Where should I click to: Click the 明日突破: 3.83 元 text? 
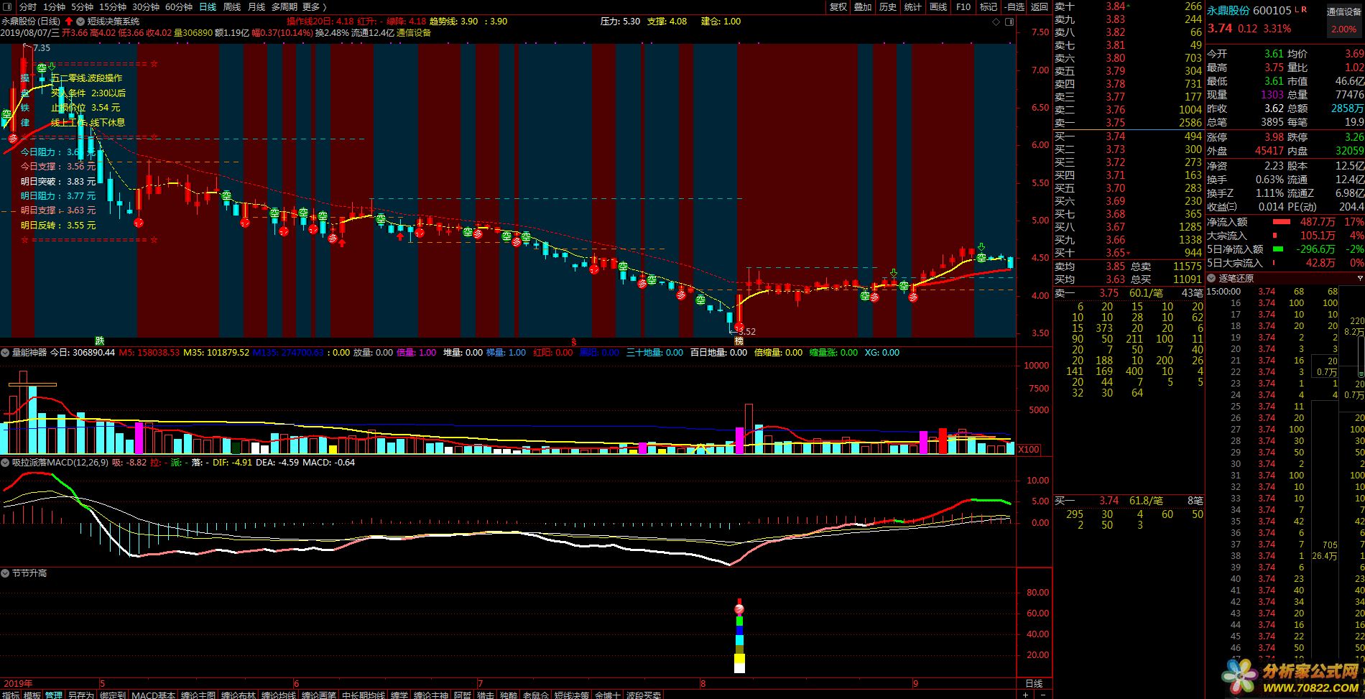[58, 182]
